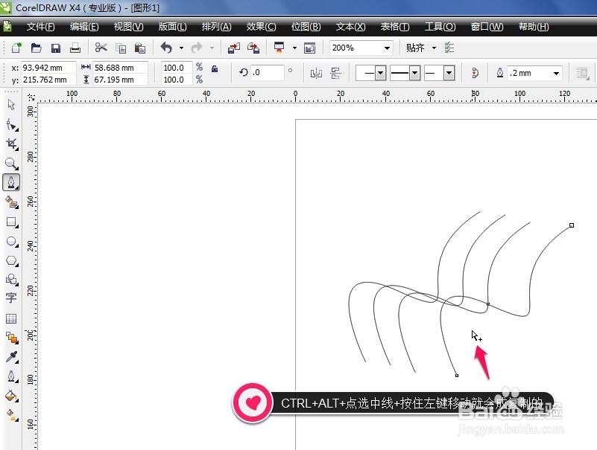597x450 pixels.
Task: Click the Paste clipboard icon
Action: [139, 48]
